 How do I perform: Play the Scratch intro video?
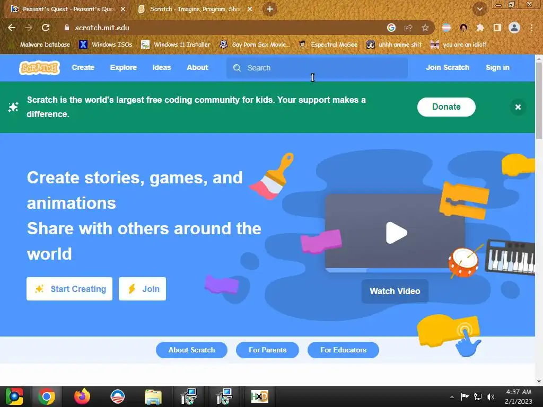click(x=397, y=233)
